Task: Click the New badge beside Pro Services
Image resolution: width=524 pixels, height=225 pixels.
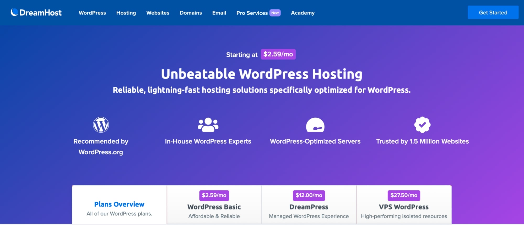Action: 275,13
